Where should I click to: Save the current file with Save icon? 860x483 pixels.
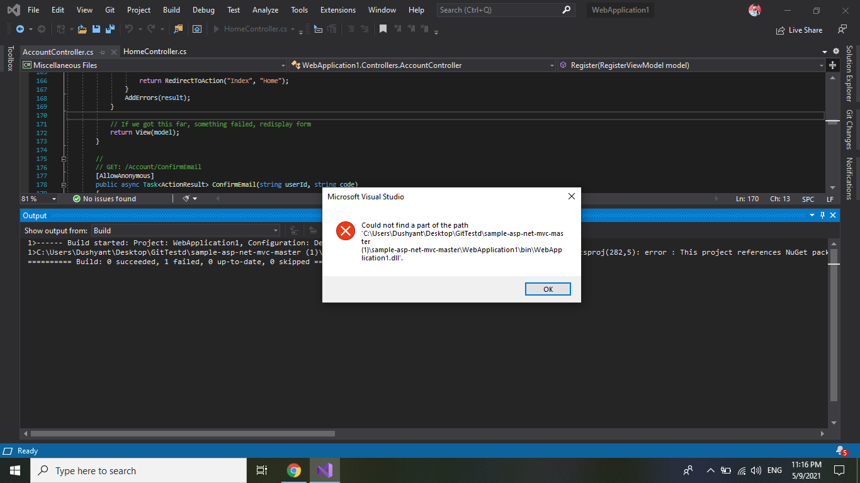(x=96, y=29)
